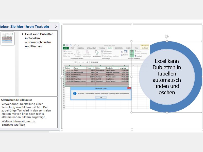Click the bullet text starting 'Excel kann Dubletten' in the text pane
The height and width of the screenshot is (152, 203).
click(x=39, y=40)
